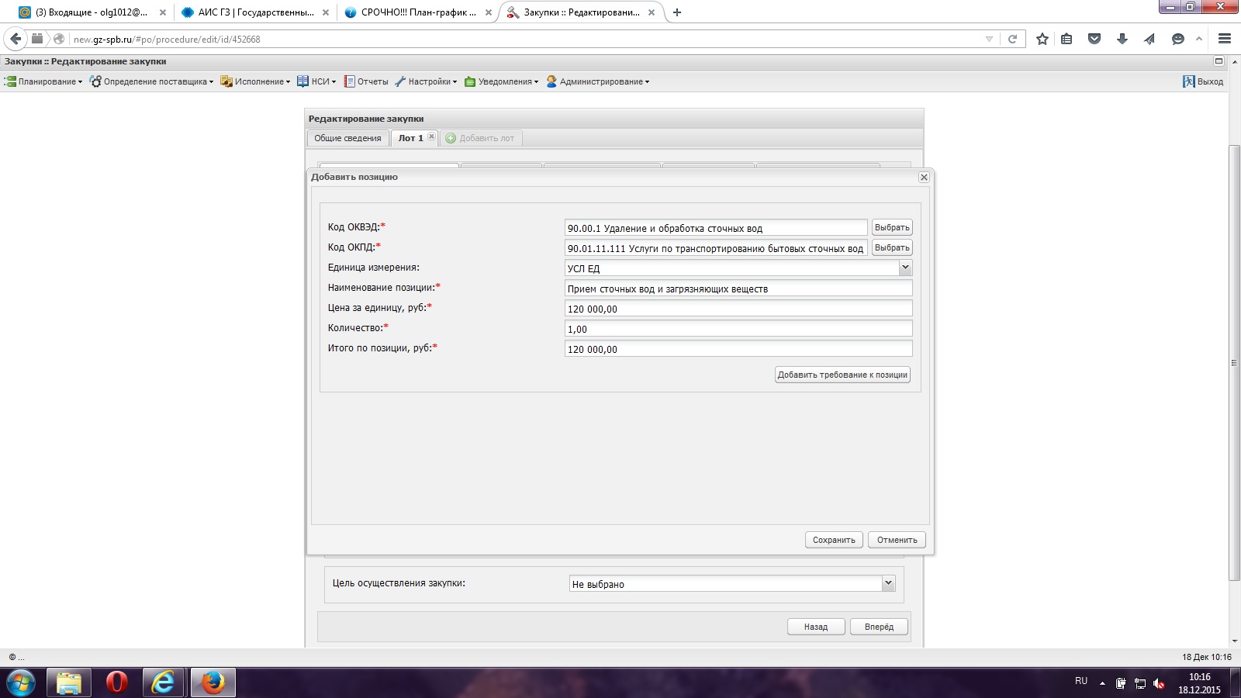Expand the Единица измерения dropdown
Screen dimensions: 1241x698
[905, 268]
